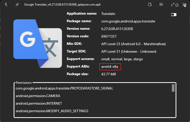
Task: Select the android.permission.INTERNET entry
Action: pos(39,103)
